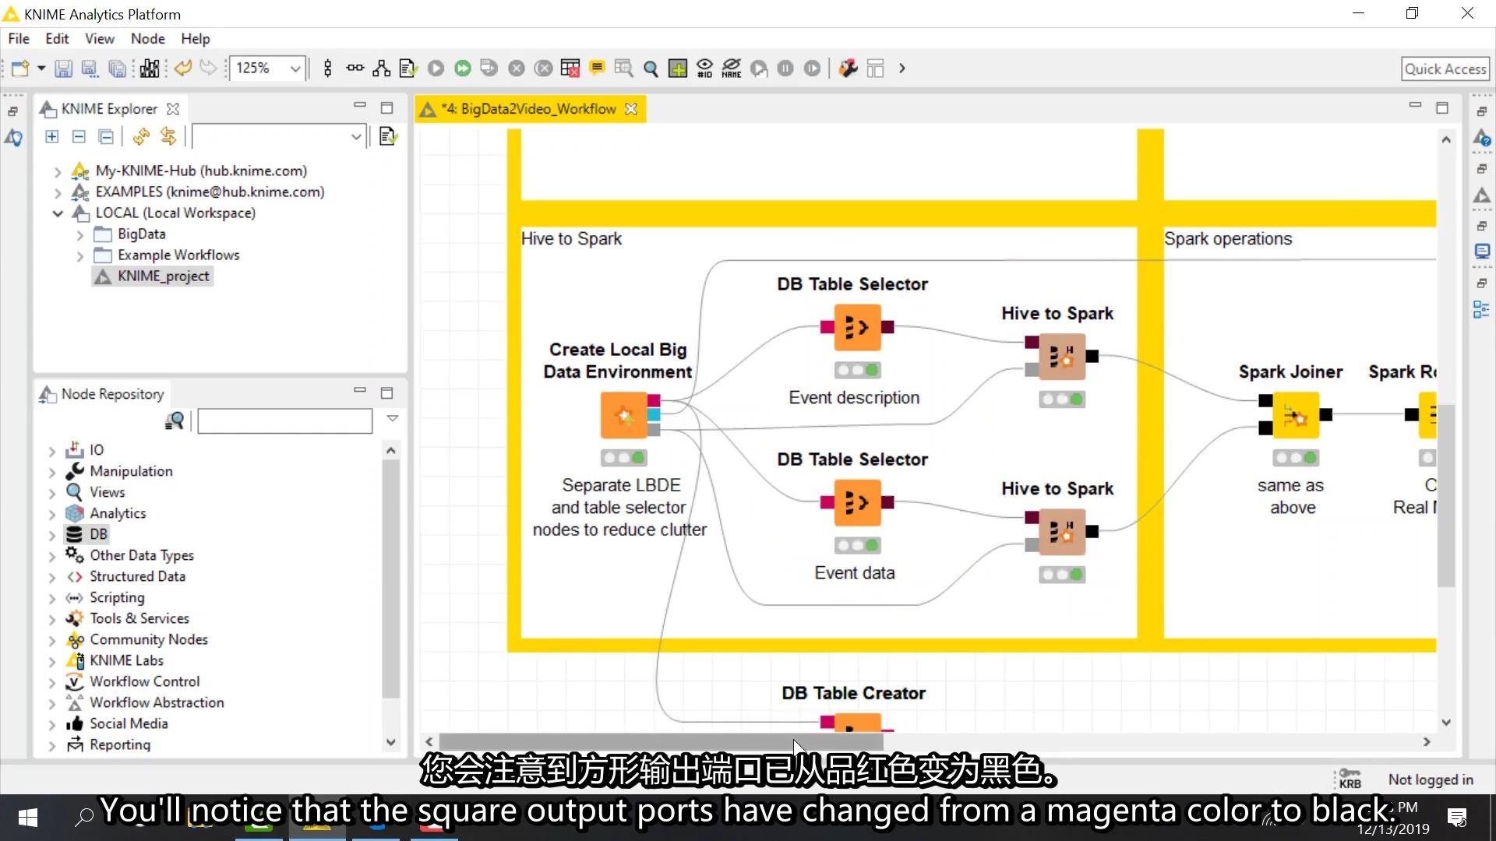Expand the BigData folder
Screen dimensions: 1496x841
pyautogui.click(x=79, y=234)
